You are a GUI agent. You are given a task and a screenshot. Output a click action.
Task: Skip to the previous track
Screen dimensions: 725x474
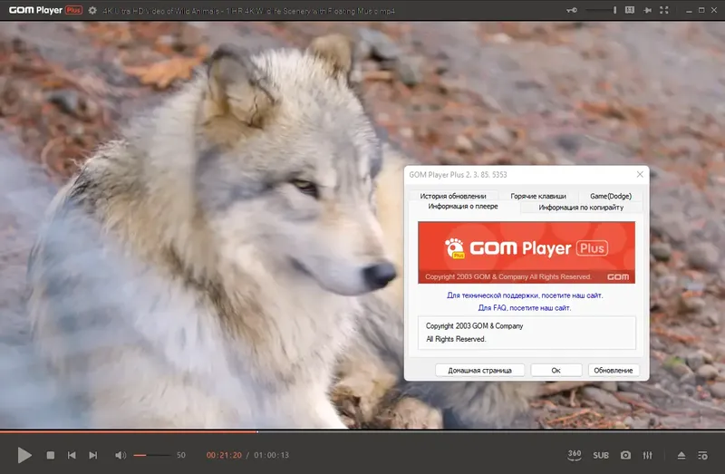coord(72,456)
